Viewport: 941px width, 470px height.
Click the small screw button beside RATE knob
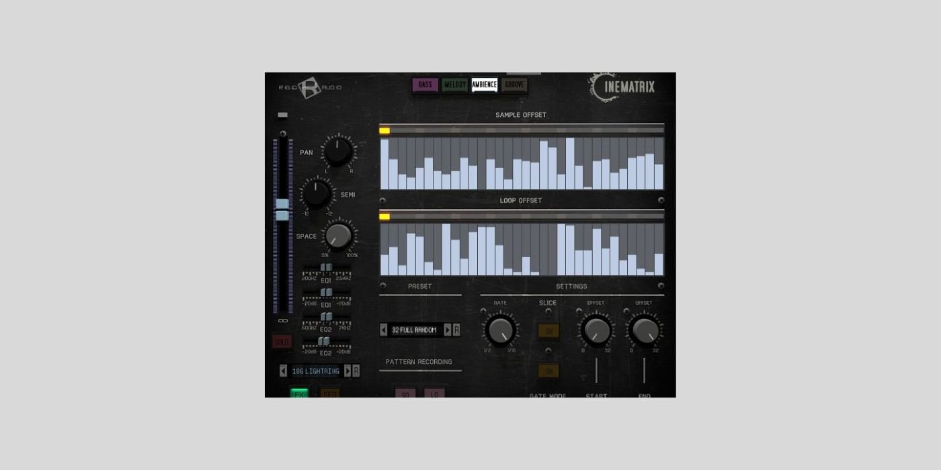pos(483,311)
